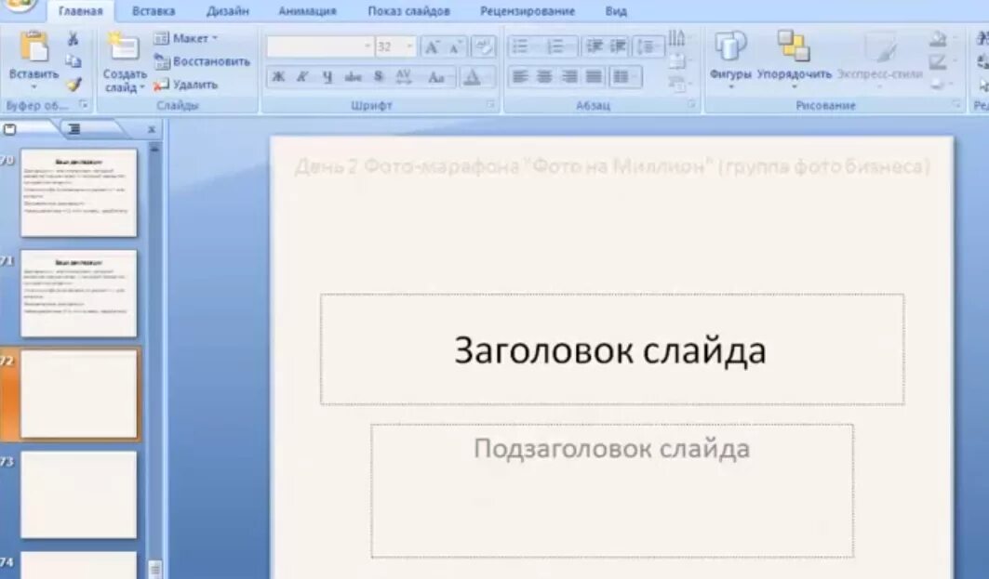Open the line spacing dropdown

pyautogui.click(x=648, y=46)
